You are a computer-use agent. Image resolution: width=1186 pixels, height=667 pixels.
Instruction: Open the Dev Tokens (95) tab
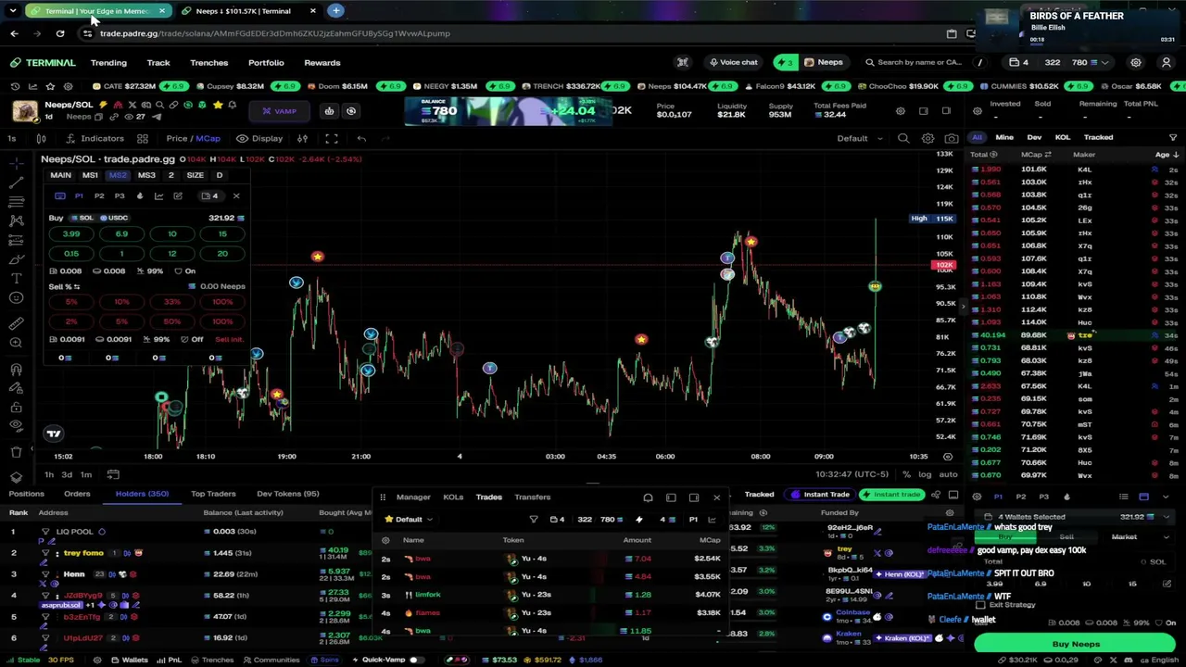pos(287,494)
